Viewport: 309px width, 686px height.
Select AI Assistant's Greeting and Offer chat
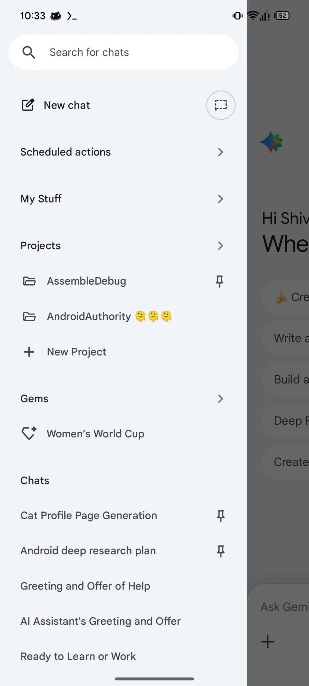101,621
